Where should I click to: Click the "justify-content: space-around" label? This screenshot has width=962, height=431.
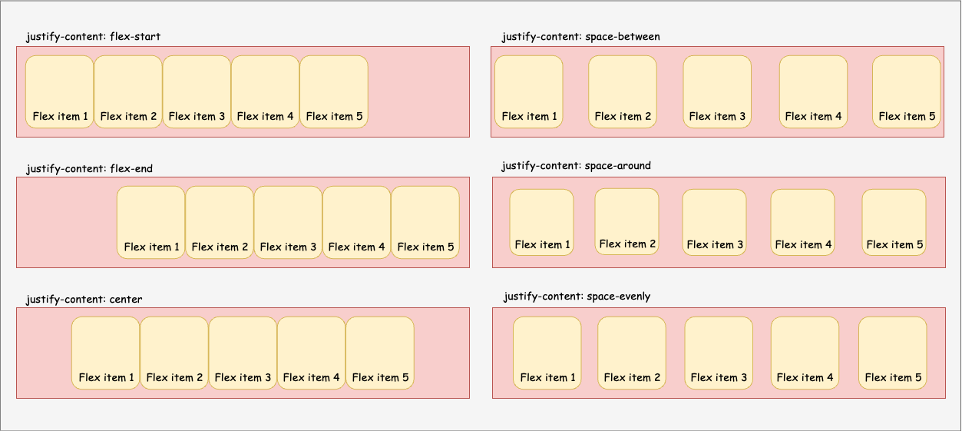(577, 165)
